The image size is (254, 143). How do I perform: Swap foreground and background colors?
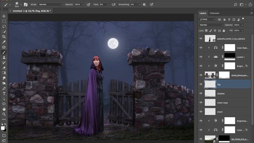[x=6, y=124]
